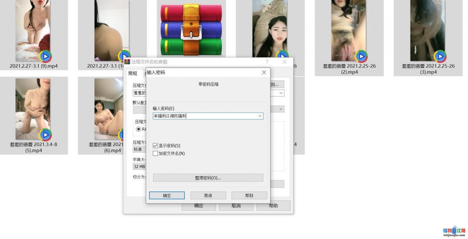
Task: Click play badge on 2021.2.27-3.1 (9).mp4
Action: click(45, 56)
